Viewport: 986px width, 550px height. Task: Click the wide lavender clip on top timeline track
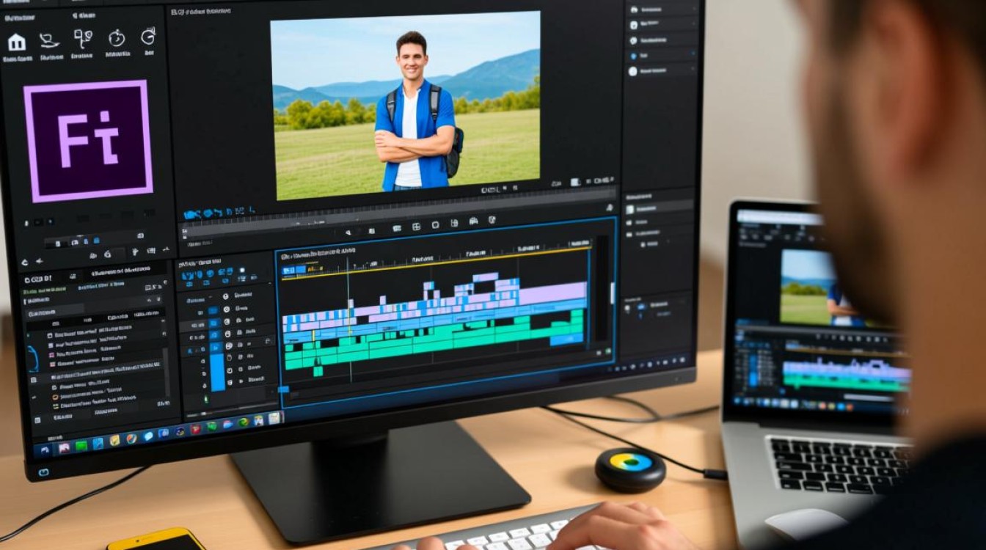(552, 293)
